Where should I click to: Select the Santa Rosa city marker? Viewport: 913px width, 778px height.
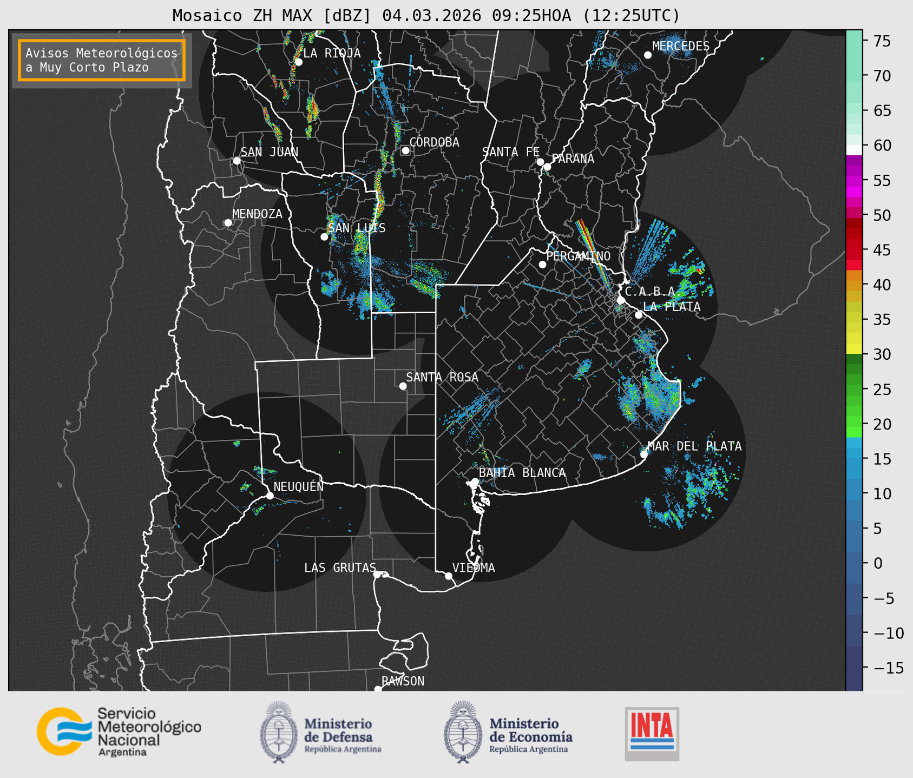(x=403, y=386)
